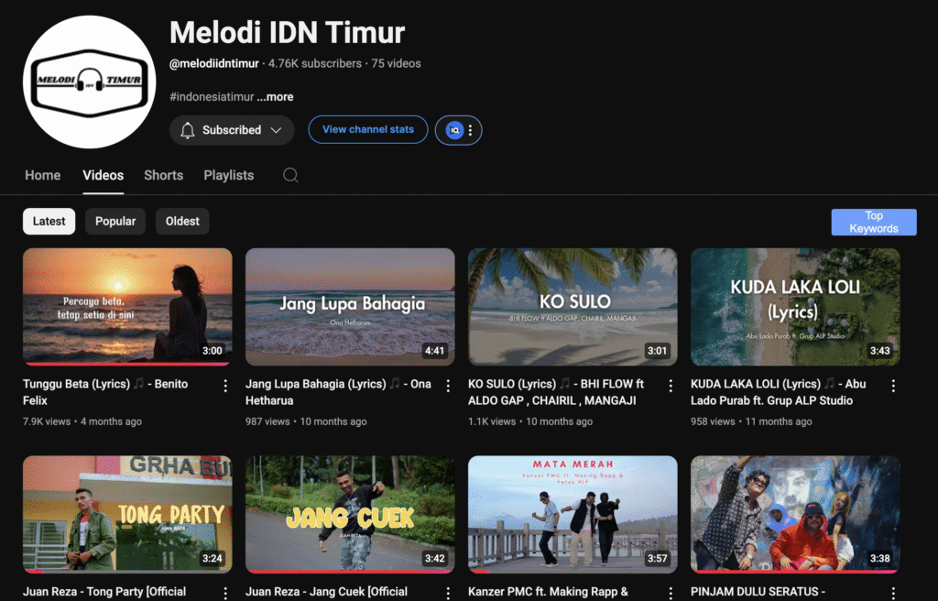Open the vidIQ three-dot options menu
The width and height of the screenshot is (938, 601).
[471, 130]
